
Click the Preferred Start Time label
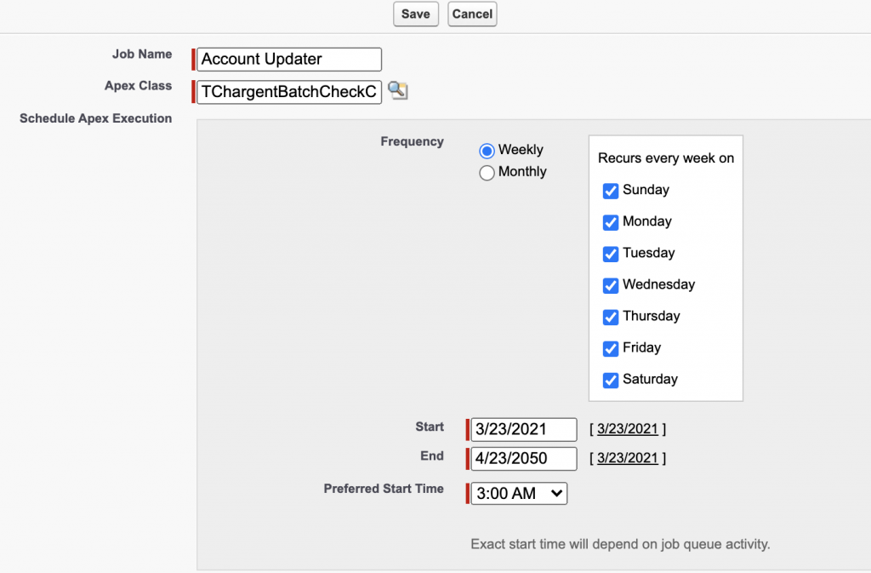click(384, 489)
